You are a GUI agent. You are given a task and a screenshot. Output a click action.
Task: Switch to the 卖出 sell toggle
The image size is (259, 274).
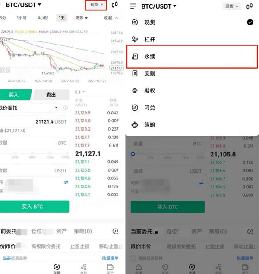coord(51,95)
